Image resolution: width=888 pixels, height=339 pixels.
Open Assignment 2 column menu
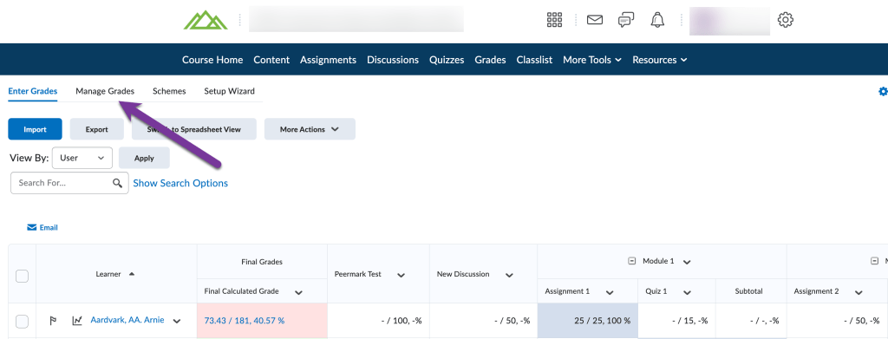click(x=859, y=292)
